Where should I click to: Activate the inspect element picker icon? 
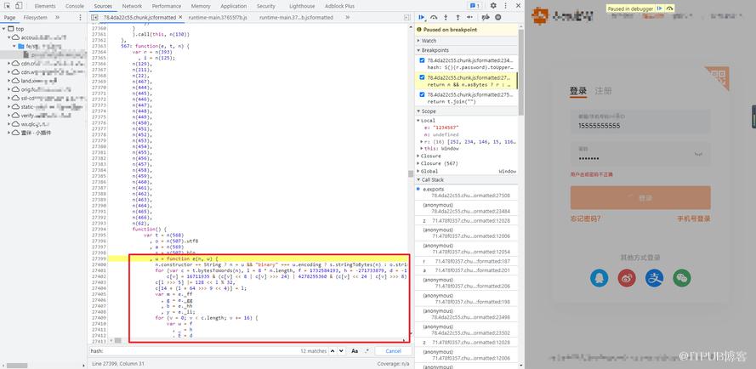pos(8,6)
